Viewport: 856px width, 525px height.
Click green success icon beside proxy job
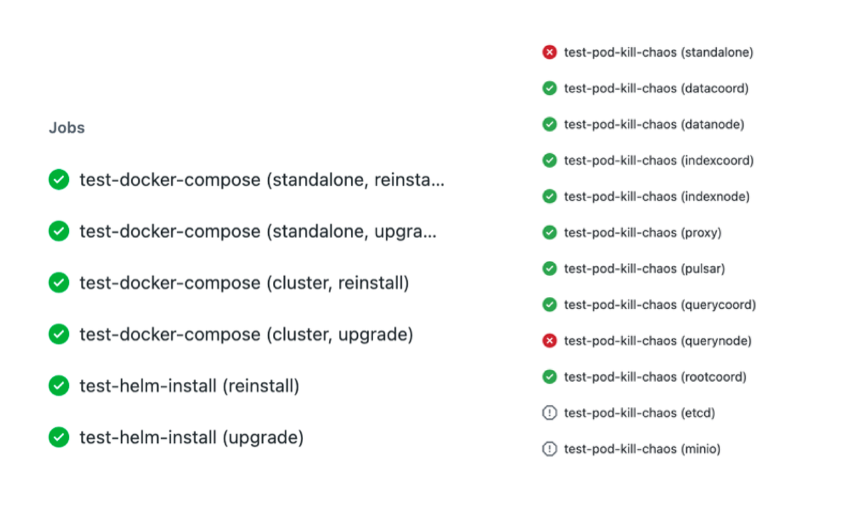(550, 233)
